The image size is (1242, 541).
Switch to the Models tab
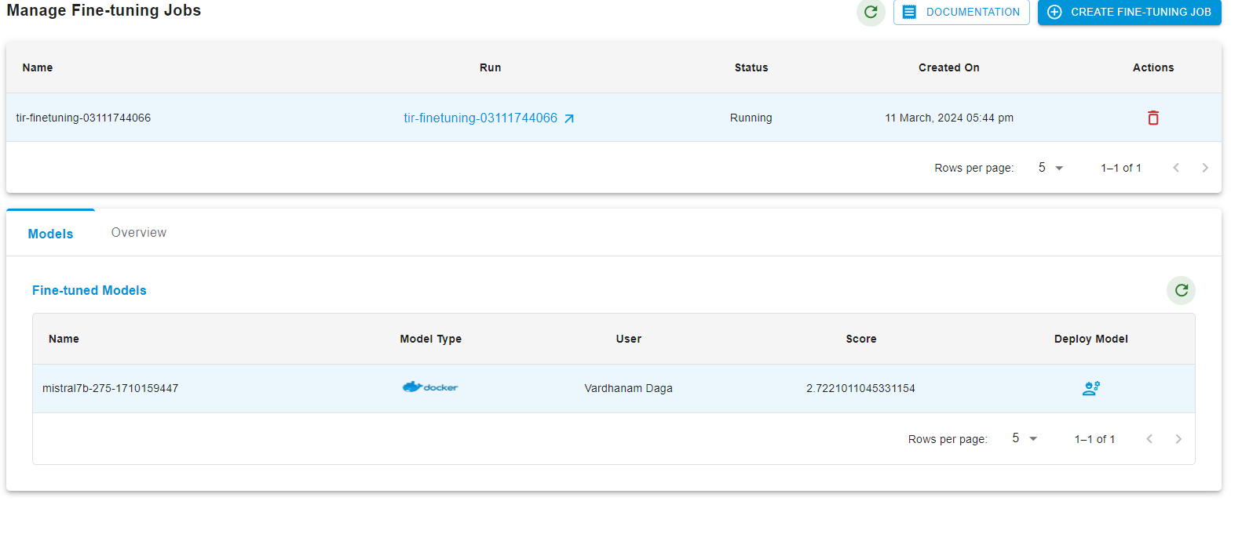[50, 234]
